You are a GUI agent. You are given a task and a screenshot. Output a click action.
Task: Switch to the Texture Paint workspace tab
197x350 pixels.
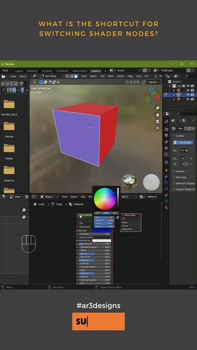point(79,71)
